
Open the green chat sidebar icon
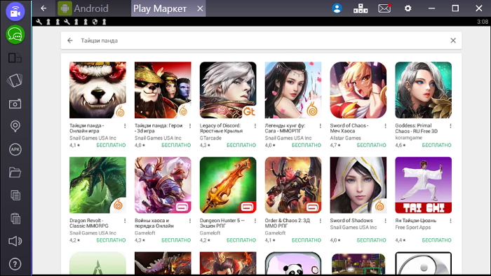pos(15,35)
